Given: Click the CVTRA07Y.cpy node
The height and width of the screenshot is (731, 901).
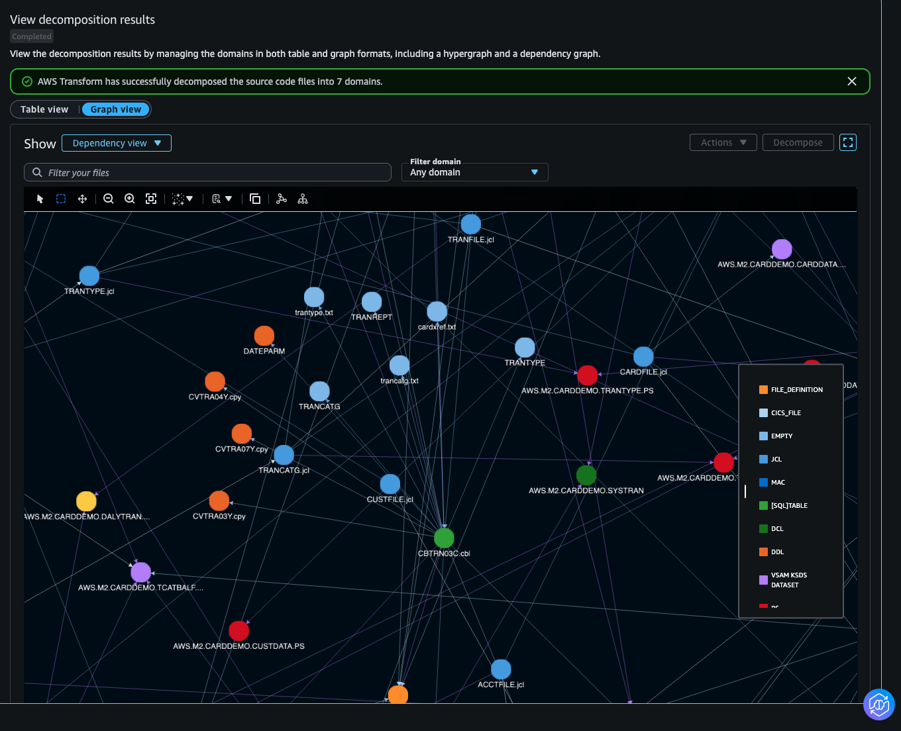Looking at the screenshot, I should (242, 434).
